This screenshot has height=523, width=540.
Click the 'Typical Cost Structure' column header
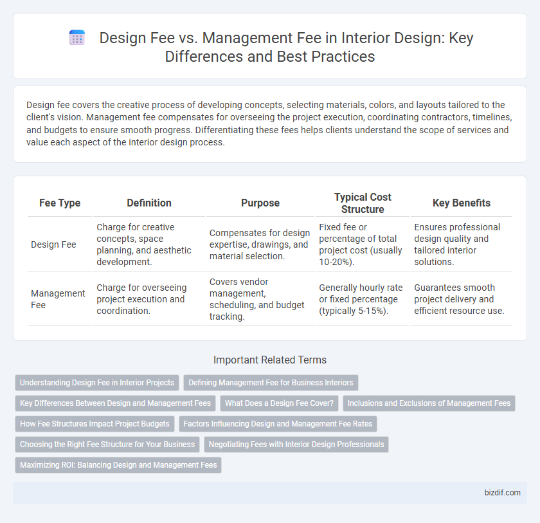[x=363, y=203]
